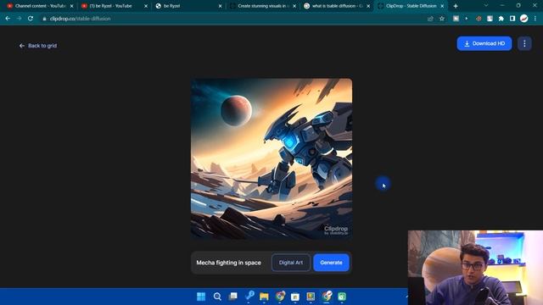Bookmark this page with the star
Viewport: 543px width, 305px height.
442,19
